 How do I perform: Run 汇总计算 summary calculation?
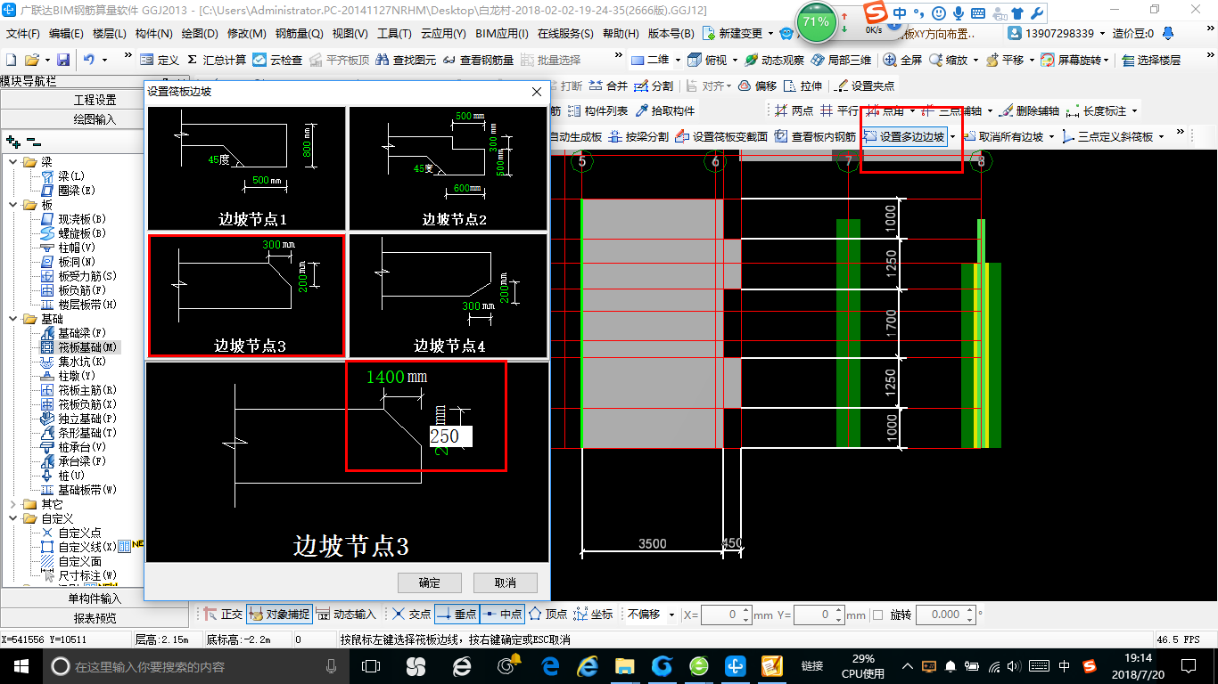point(217,60)
